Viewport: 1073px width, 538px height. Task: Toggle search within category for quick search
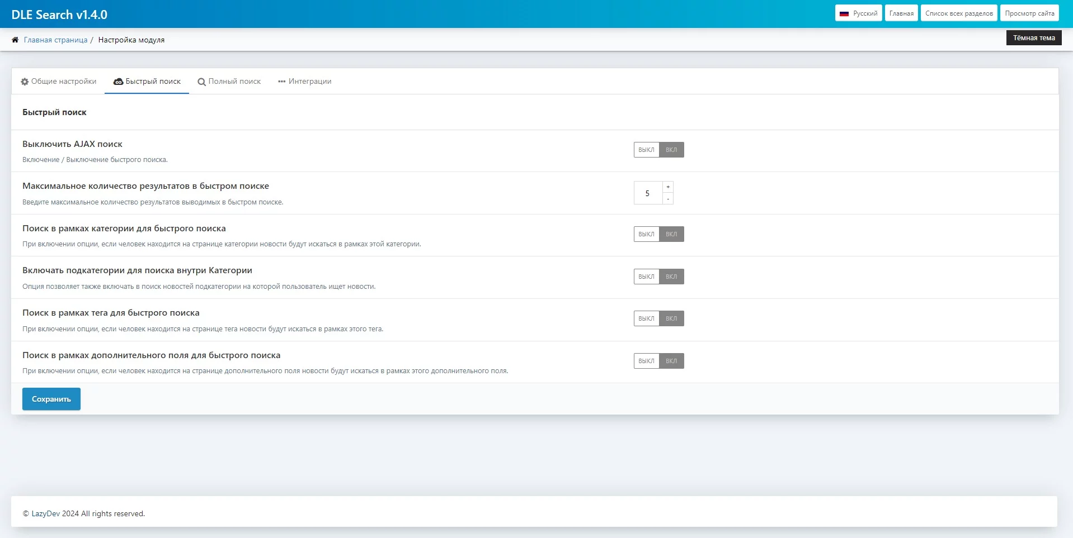(x=658, y=234)
